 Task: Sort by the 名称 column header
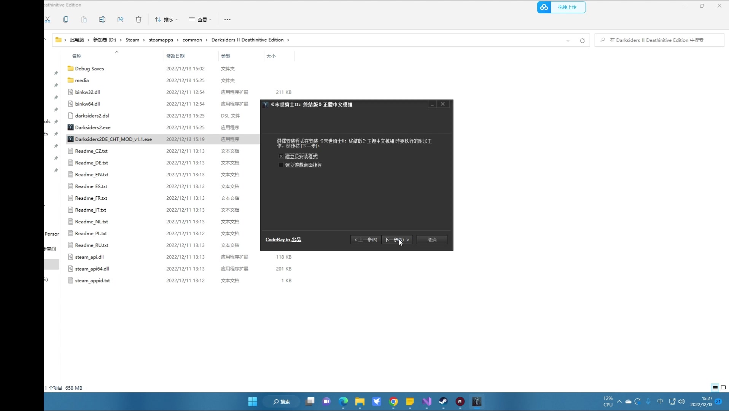(76, 56)
